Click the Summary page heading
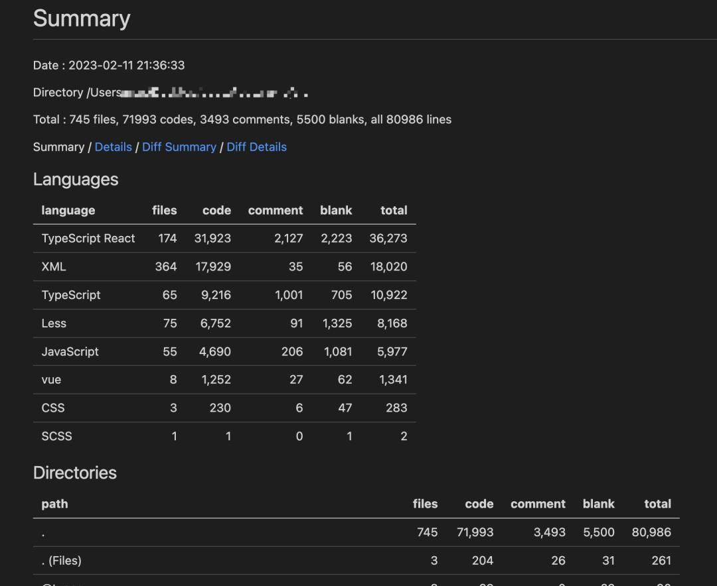 pos(82,19)
